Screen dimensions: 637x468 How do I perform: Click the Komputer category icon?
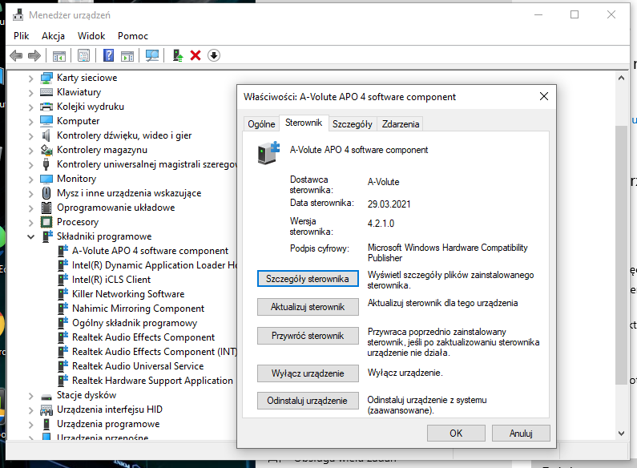(46, 121)
